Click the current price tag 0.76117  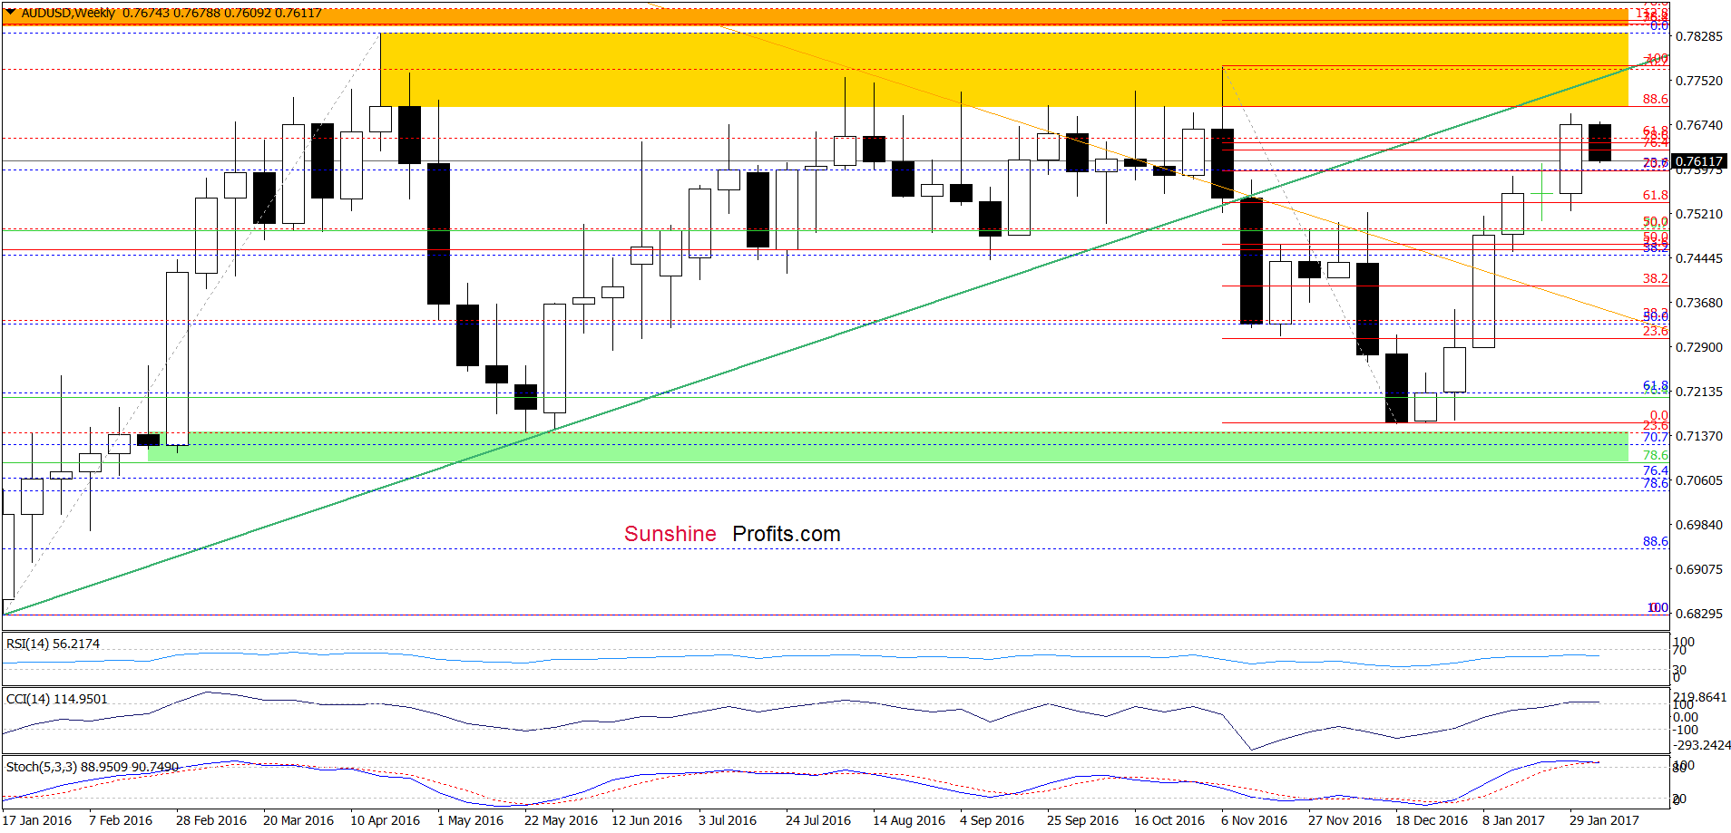(1698, 162)
